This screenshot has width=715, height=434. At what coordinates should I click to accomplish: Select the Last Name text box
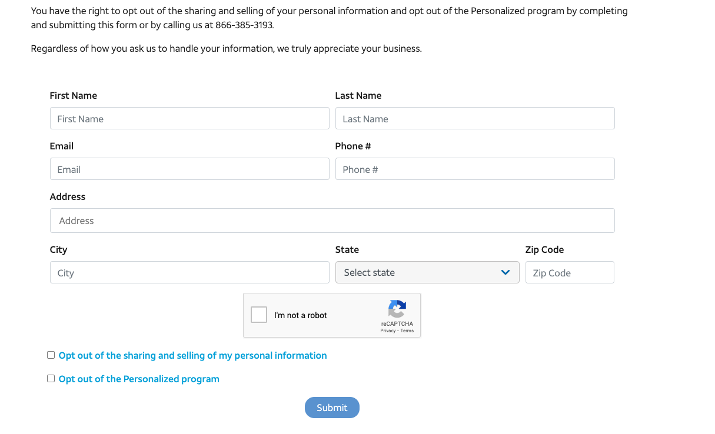475,118
